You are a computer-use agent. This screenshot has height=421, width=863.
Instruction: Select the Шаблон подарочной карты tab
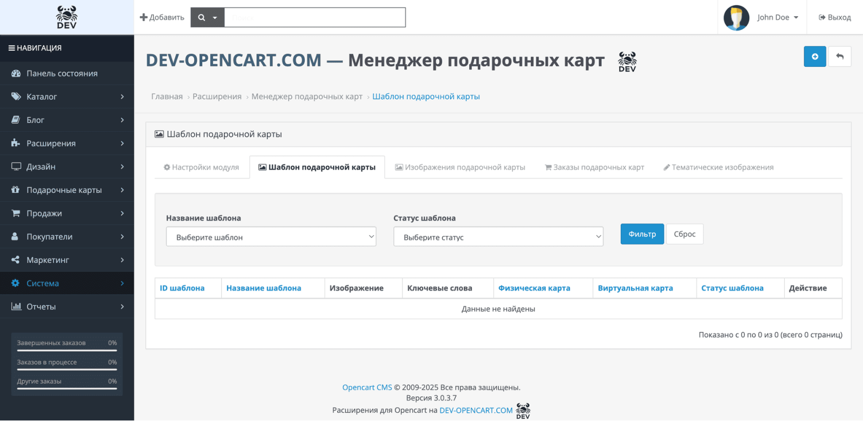coord(317,167)
